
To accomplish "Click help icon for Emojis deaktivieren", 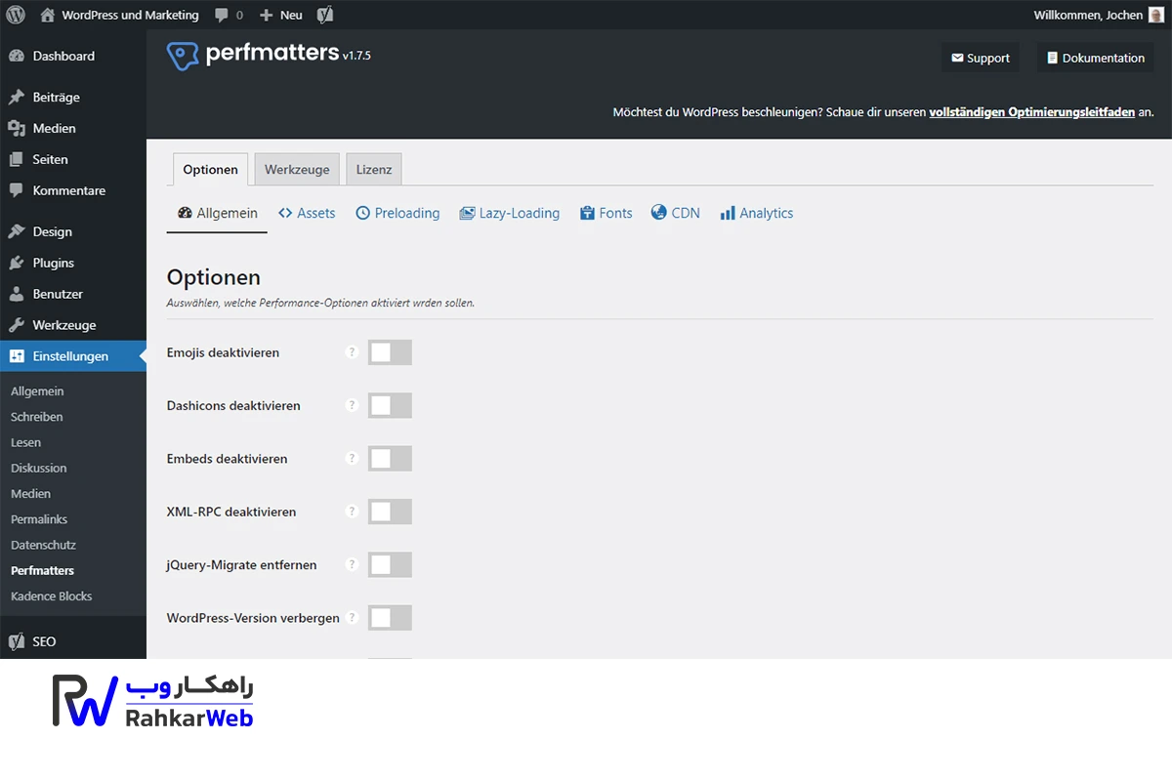I will coord(353,352).
